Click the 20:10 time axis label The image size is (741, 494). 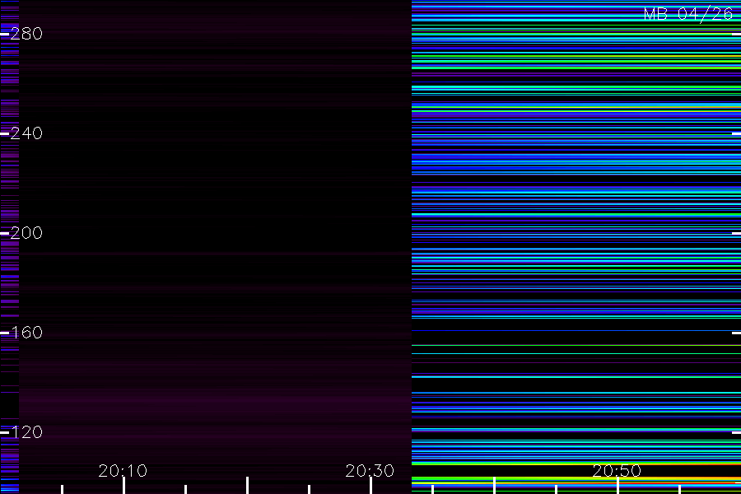coord(123,471)
